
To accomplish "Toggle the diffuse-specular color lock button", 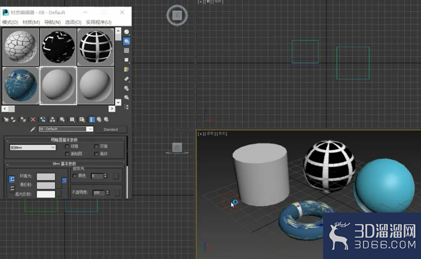I will (x=12, y=188).
